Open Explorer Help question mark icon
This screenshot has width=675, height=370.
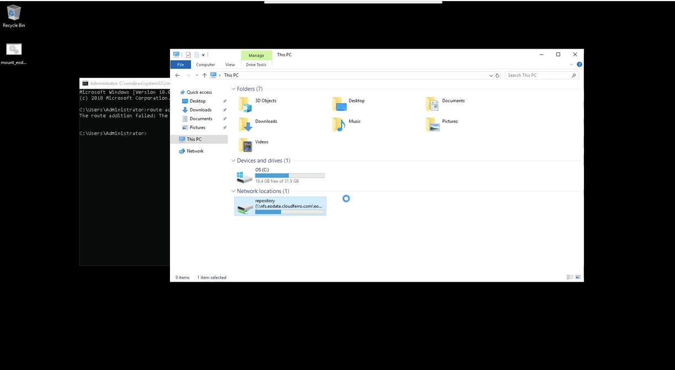[x=579, y=65]
